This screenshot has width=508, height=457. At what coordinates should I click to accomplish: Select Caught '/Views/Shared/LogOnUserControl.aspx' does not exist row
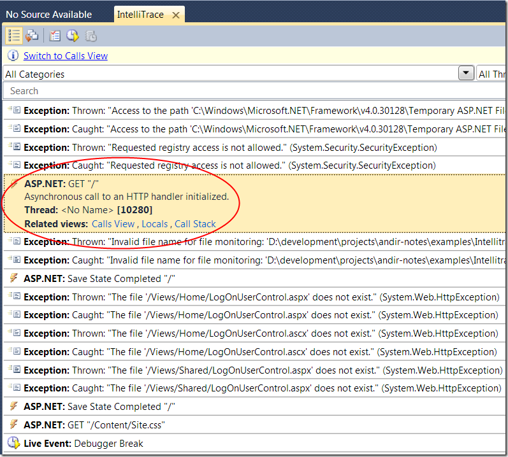(x=254, y=388)
